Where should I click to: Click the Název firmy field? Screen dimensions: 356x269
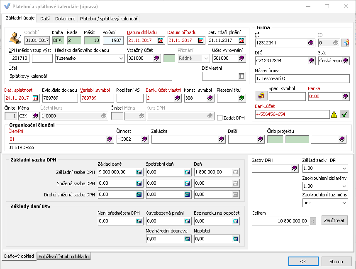pos(302,78)
